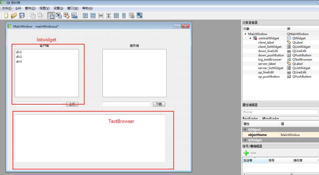319x175 pixels.
Task: Click horizontal splitter layout icon
Action: click(x=101, y=16)
